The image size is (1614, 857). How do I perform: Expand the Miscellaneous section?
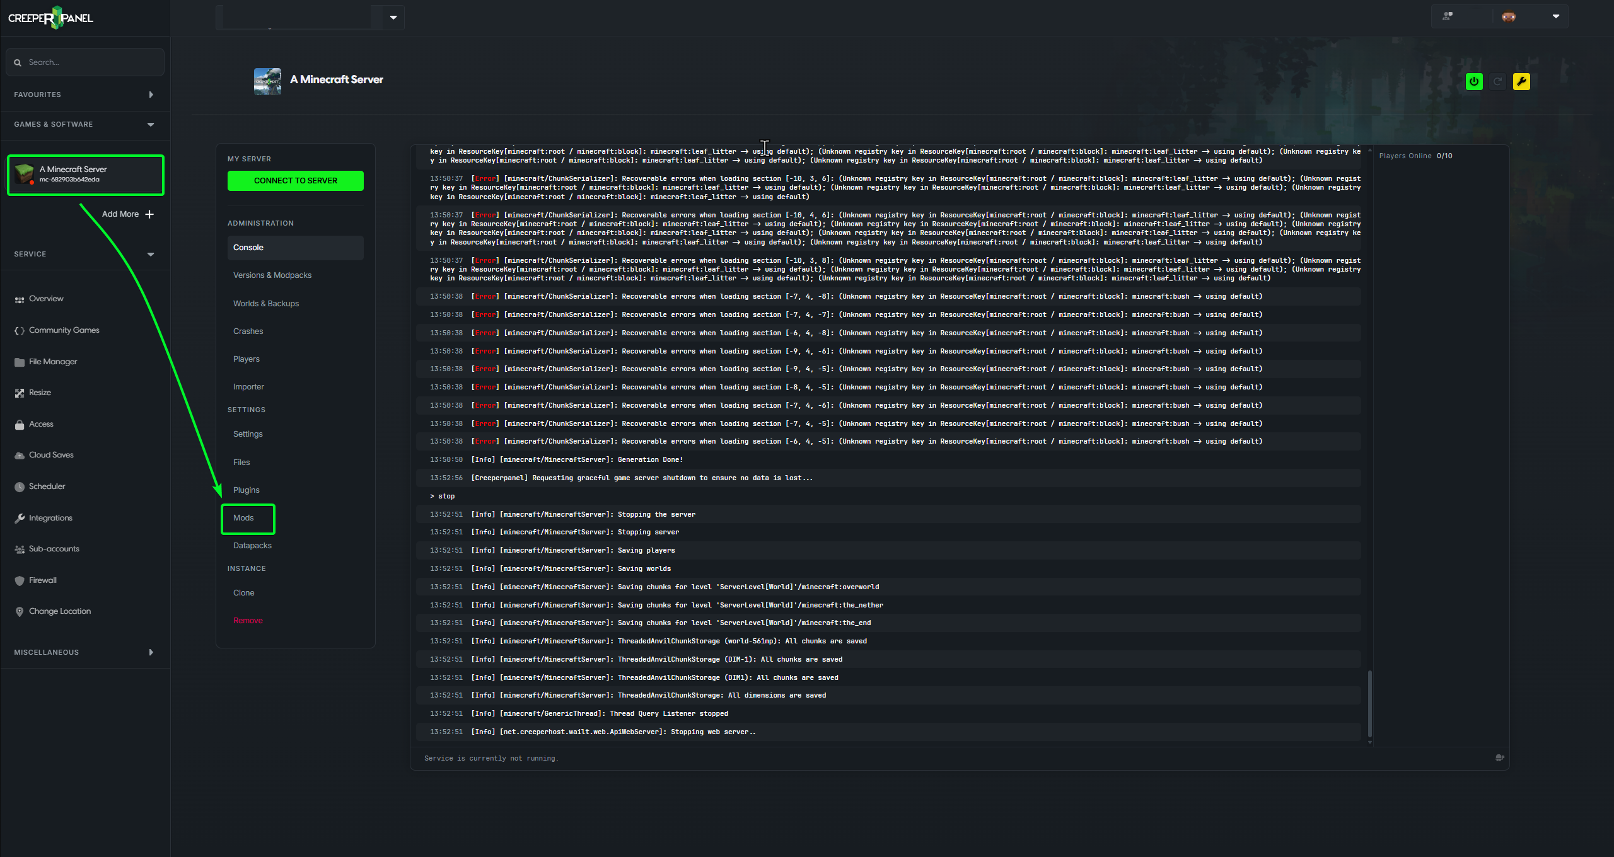pos(84,652)
